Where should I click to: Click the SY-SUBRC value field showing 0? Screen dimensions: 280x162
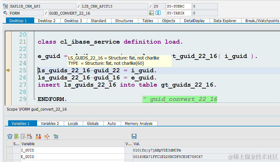[205, 6]
